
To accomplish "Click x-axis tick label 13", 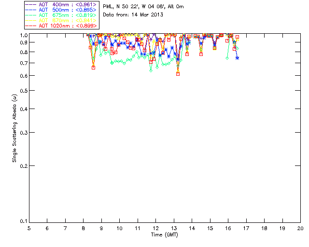I will coord(174,228).
